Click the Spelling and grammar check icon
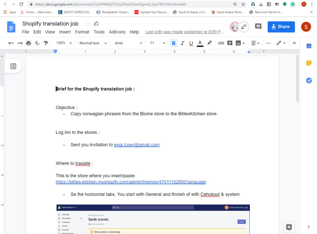 37,43
